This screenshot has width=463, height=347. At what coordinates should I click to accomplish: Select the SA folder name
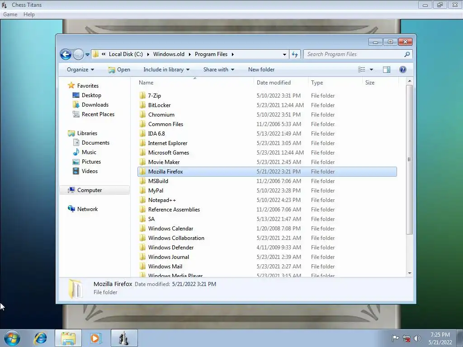coord(151,219)
